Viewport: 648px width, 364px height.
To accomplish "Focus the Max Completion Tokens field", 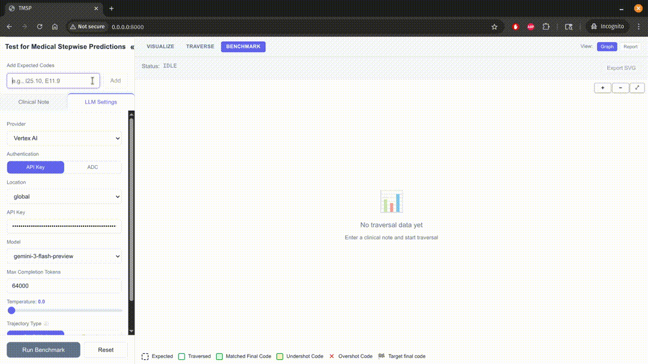I will 64,286.
